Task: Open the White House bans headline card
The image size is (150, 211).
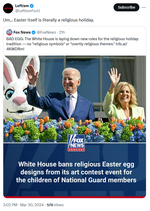Action: (x=75, y=170)
